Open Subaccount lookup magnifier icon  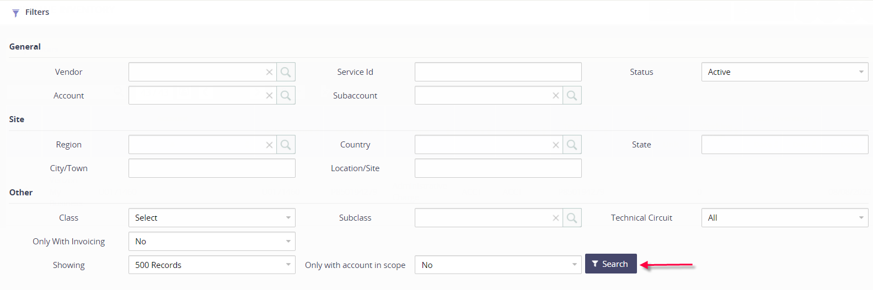coord(572,96)
